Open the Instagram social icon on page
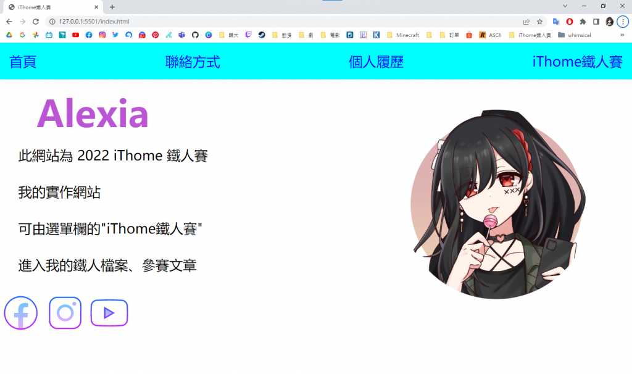 [x=65, y=313]
